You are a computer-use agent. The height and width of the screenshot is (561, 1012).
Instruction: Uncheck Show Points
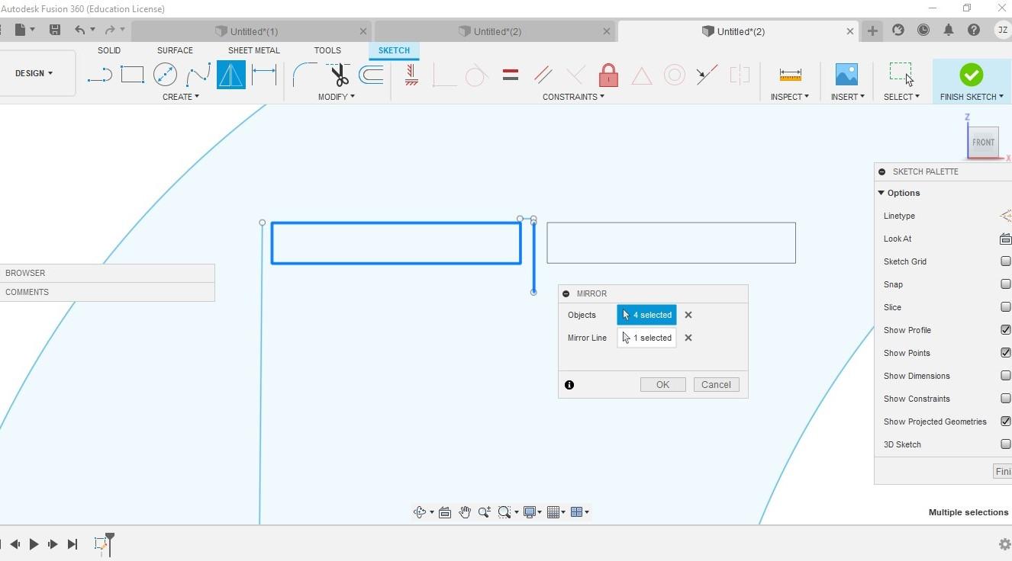(x=1006, y=353)
